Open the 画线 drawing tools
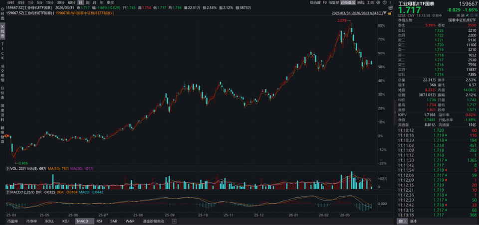Image resolution: width=479 pixels, height=225 pixels. (361, 2)
